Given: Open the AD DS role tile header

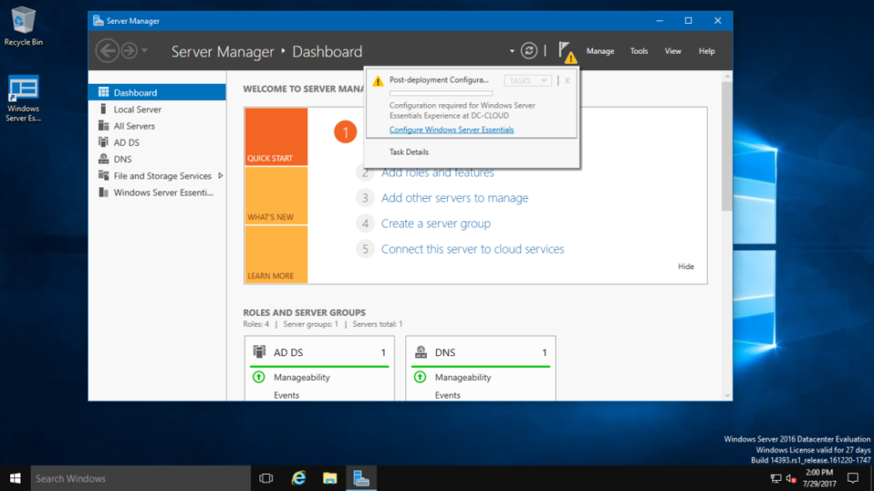Looking at the screenshot, I should [319, 352].
